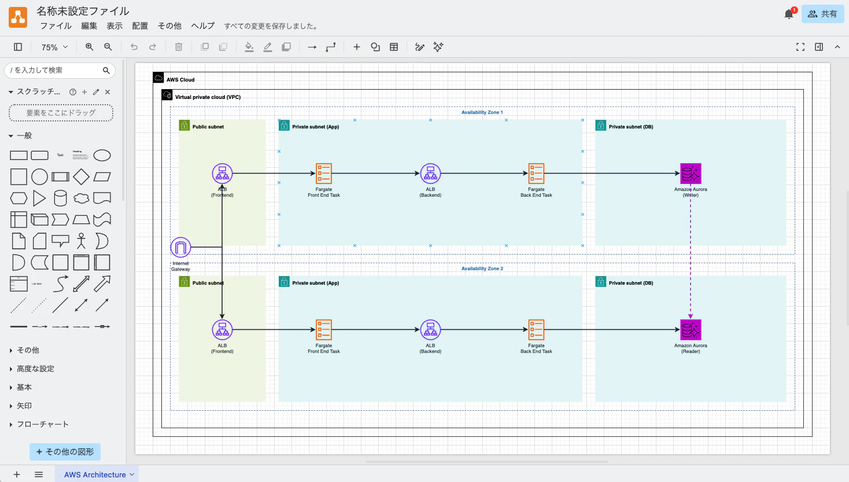Click the freehand drawing icon
849x482 pixels.
coord(420,47)
